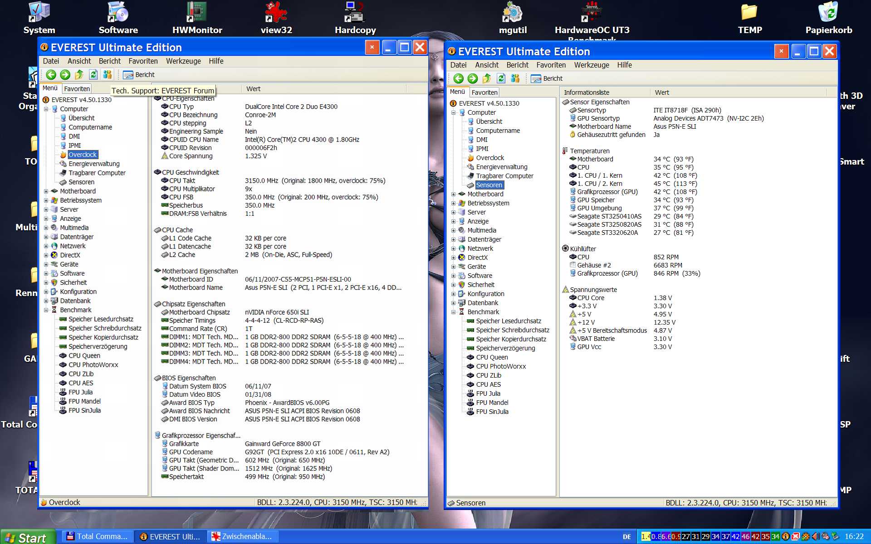
Task: Click the up-level arrow icon in right EVEREST toolbar
Action: tap(487, 78)
